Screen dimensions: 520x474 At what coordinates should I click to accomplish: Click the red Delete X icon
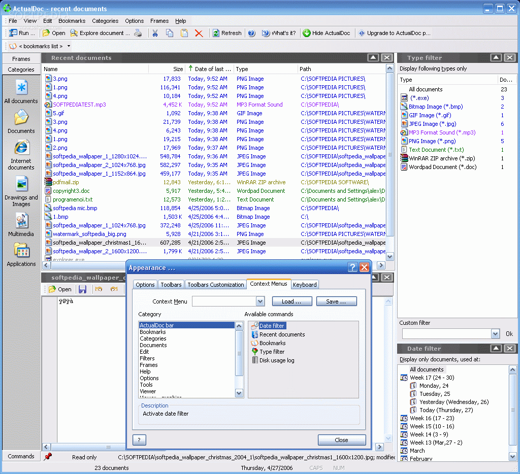[x=199, y=33]
